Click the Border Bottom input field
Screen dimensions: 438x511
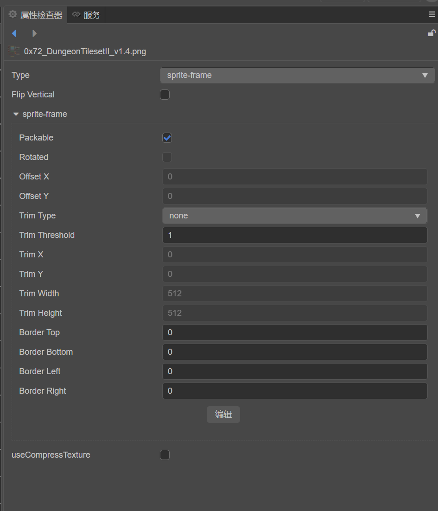[294, 352]
